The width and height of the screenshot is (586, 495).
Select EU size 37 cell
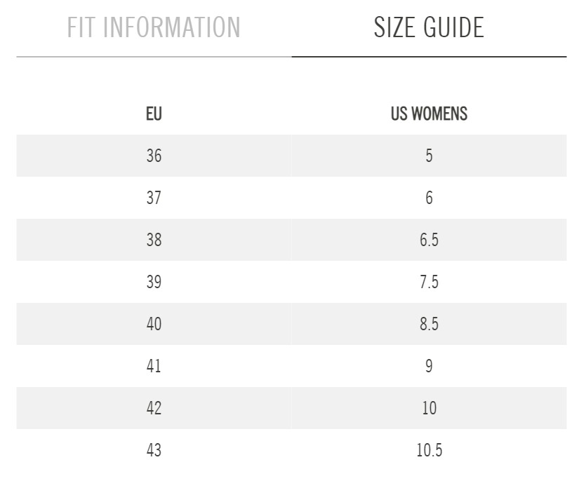(154, 198)
